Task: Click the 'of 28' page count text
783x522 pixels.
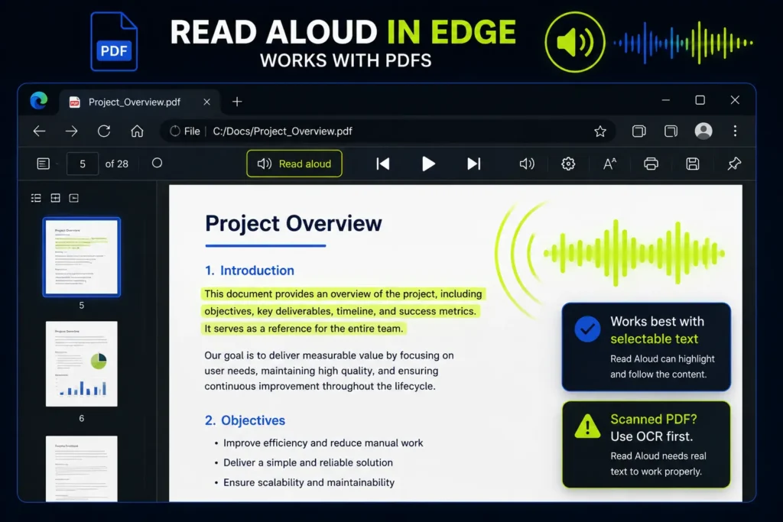Action: point(117,164)
